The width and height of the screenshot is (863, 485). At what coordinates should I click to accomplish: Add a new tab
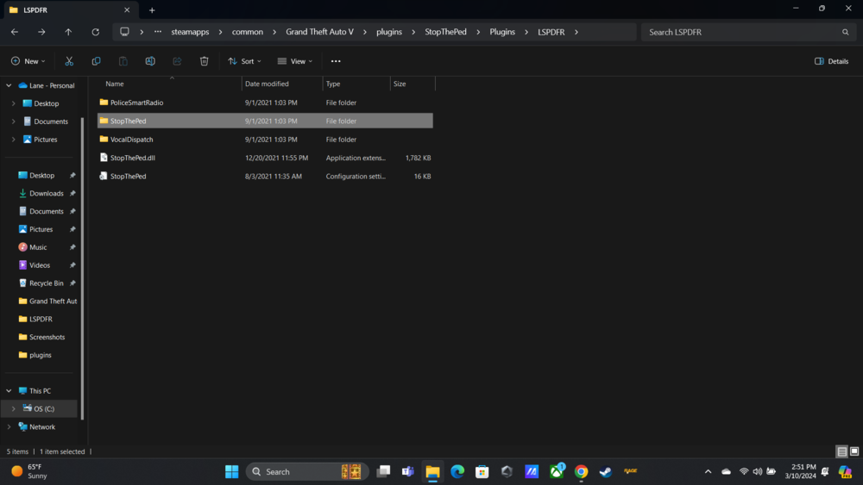152,9
